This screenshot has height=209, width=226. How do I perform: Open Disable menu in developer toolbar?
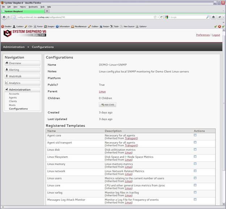7,26
